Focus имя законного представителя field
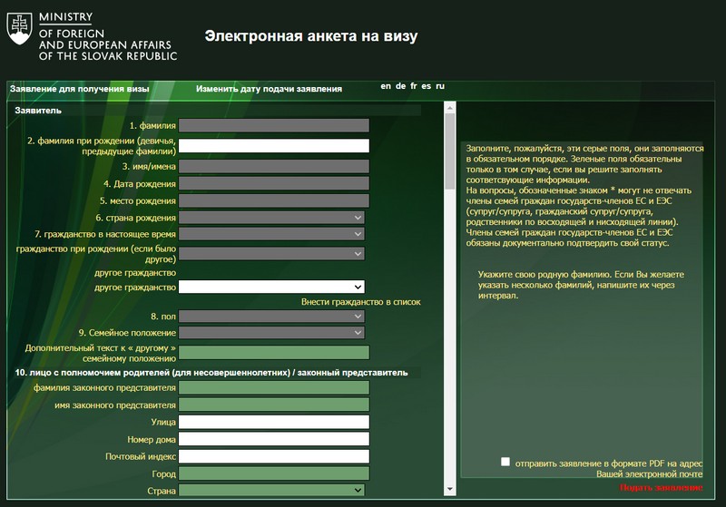 [274, 405]
